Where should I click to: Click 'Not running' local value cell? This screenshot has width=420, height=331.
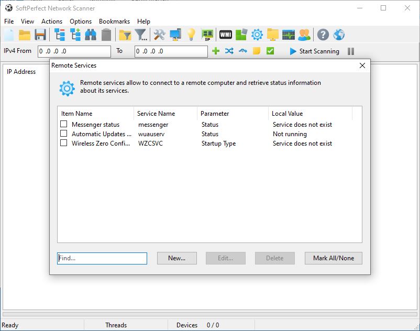(x=290, y=134)
